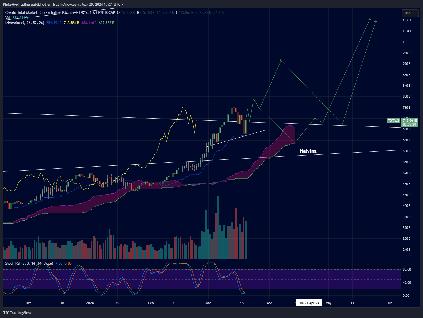Click the 640B price axis label
Viewport: 423px width, 318px height.
click(407, 140)
